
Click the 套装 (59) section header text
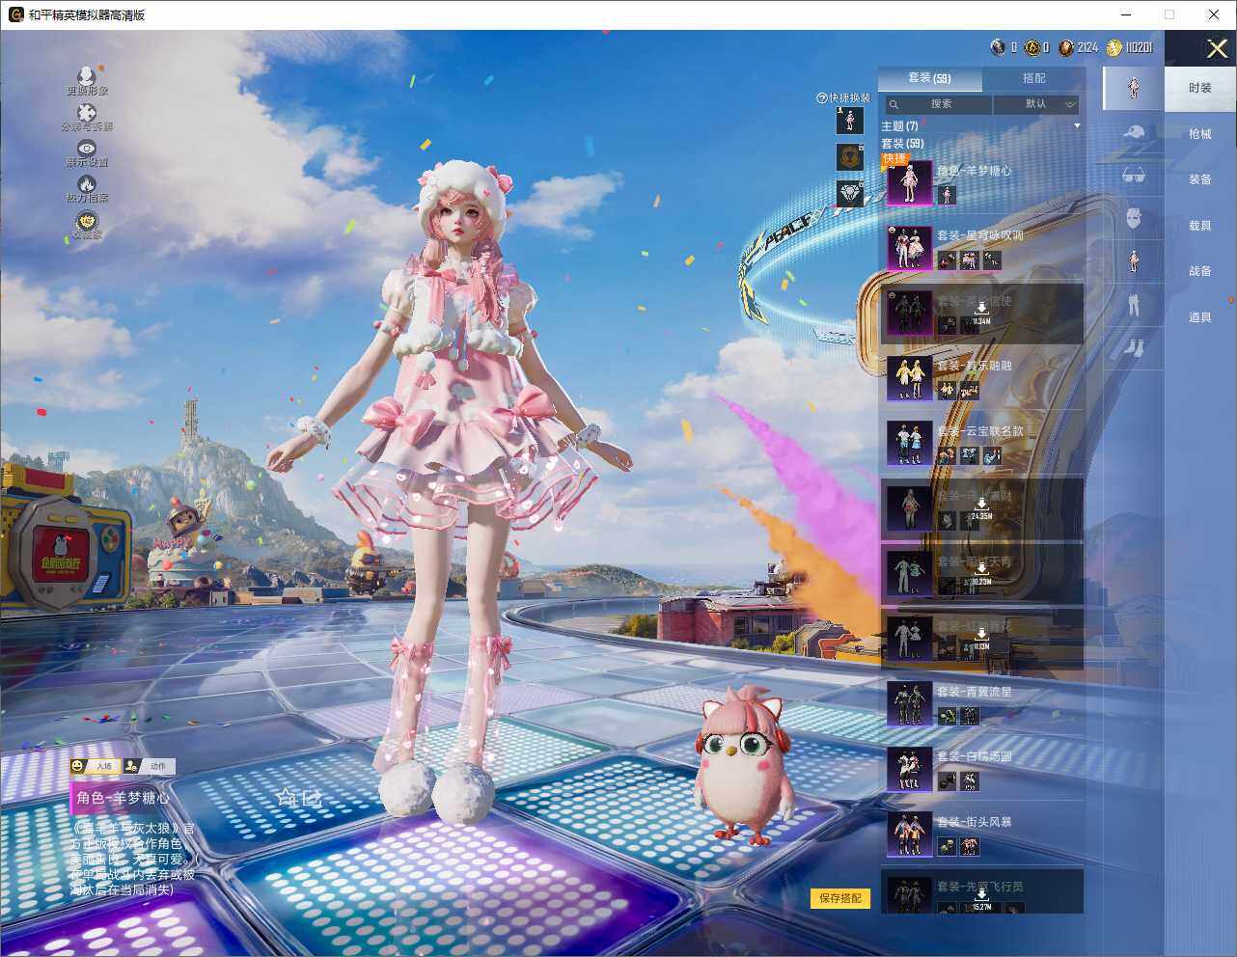click(x=902, y=144)
